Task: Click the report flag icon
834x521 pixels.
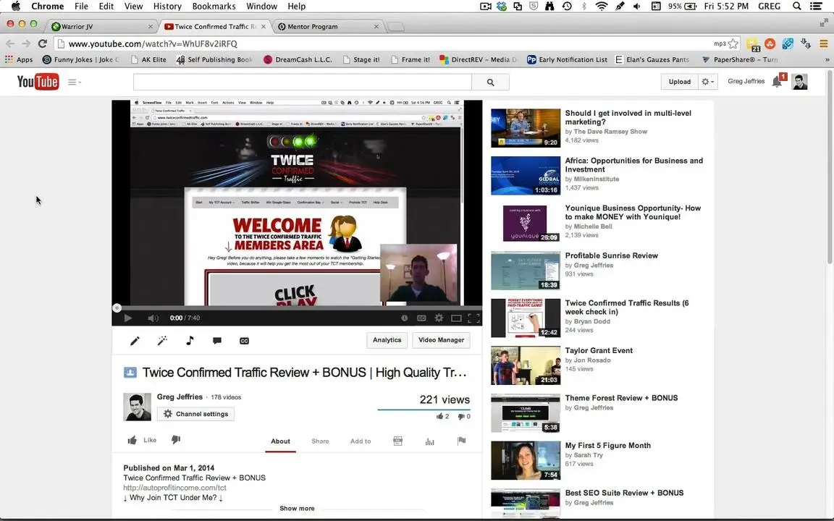Action: click(461, 441)
